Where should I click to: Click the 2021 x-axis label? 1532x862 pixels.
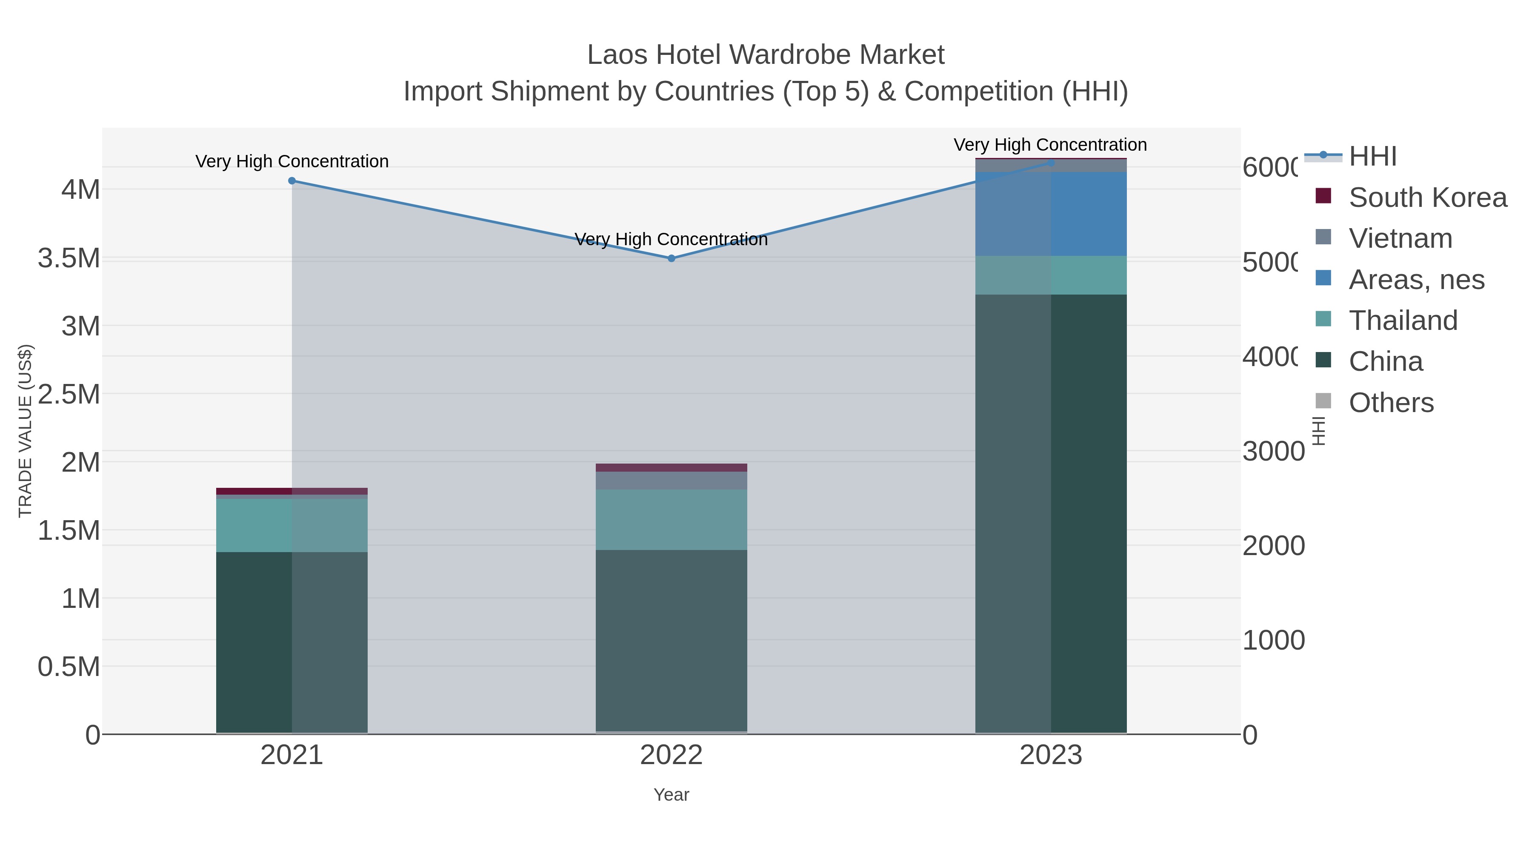click(x=292, y=756)
